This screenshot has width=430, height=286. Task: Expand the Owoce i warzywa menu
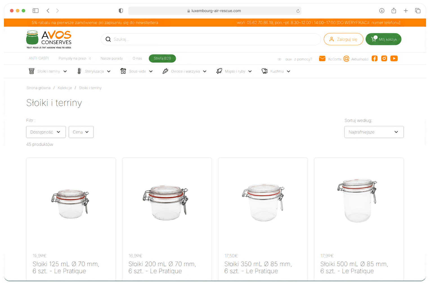click(185, 71)
